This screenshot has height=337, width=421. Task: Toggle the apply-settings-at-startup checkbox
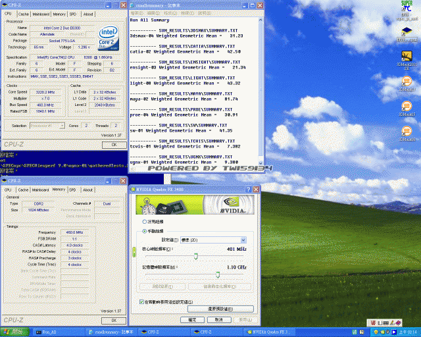coord(141,302)
